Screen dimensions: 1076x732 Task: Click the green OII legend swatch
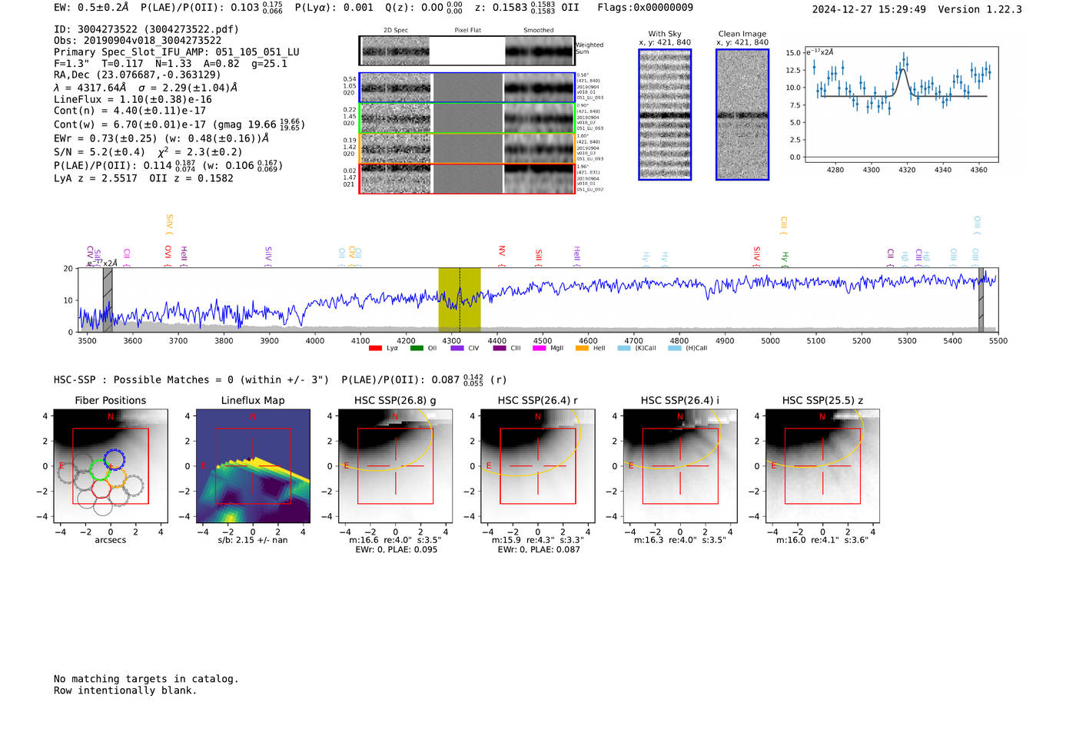(417, 348)
